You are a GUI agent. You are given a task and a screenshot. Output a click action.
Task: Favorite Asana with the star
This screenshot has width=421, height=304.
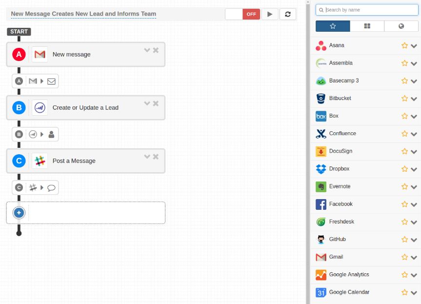tap(404, 46)
